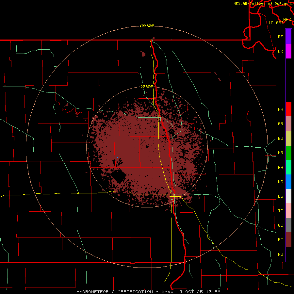Viewport: 294px width, 294px height.
Task: Click the BD legend label
Action: point(280,138)
